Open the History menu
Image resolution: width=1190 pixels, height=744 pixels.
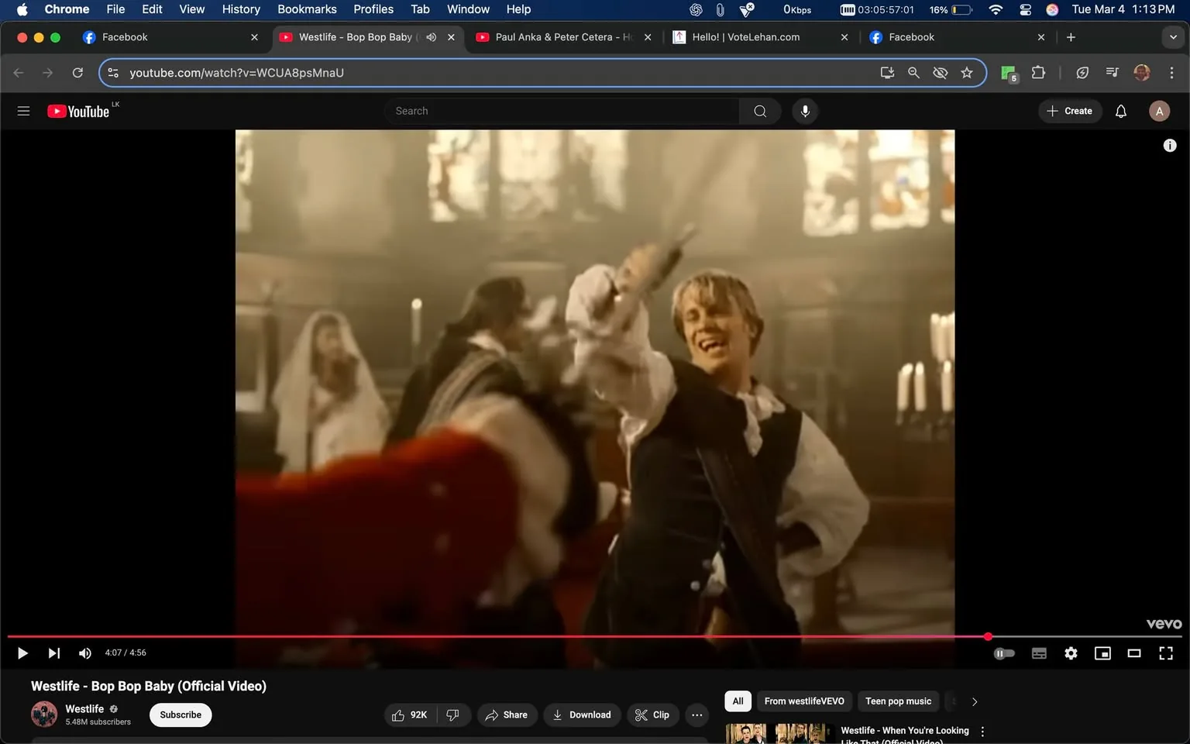click(240, 9)
